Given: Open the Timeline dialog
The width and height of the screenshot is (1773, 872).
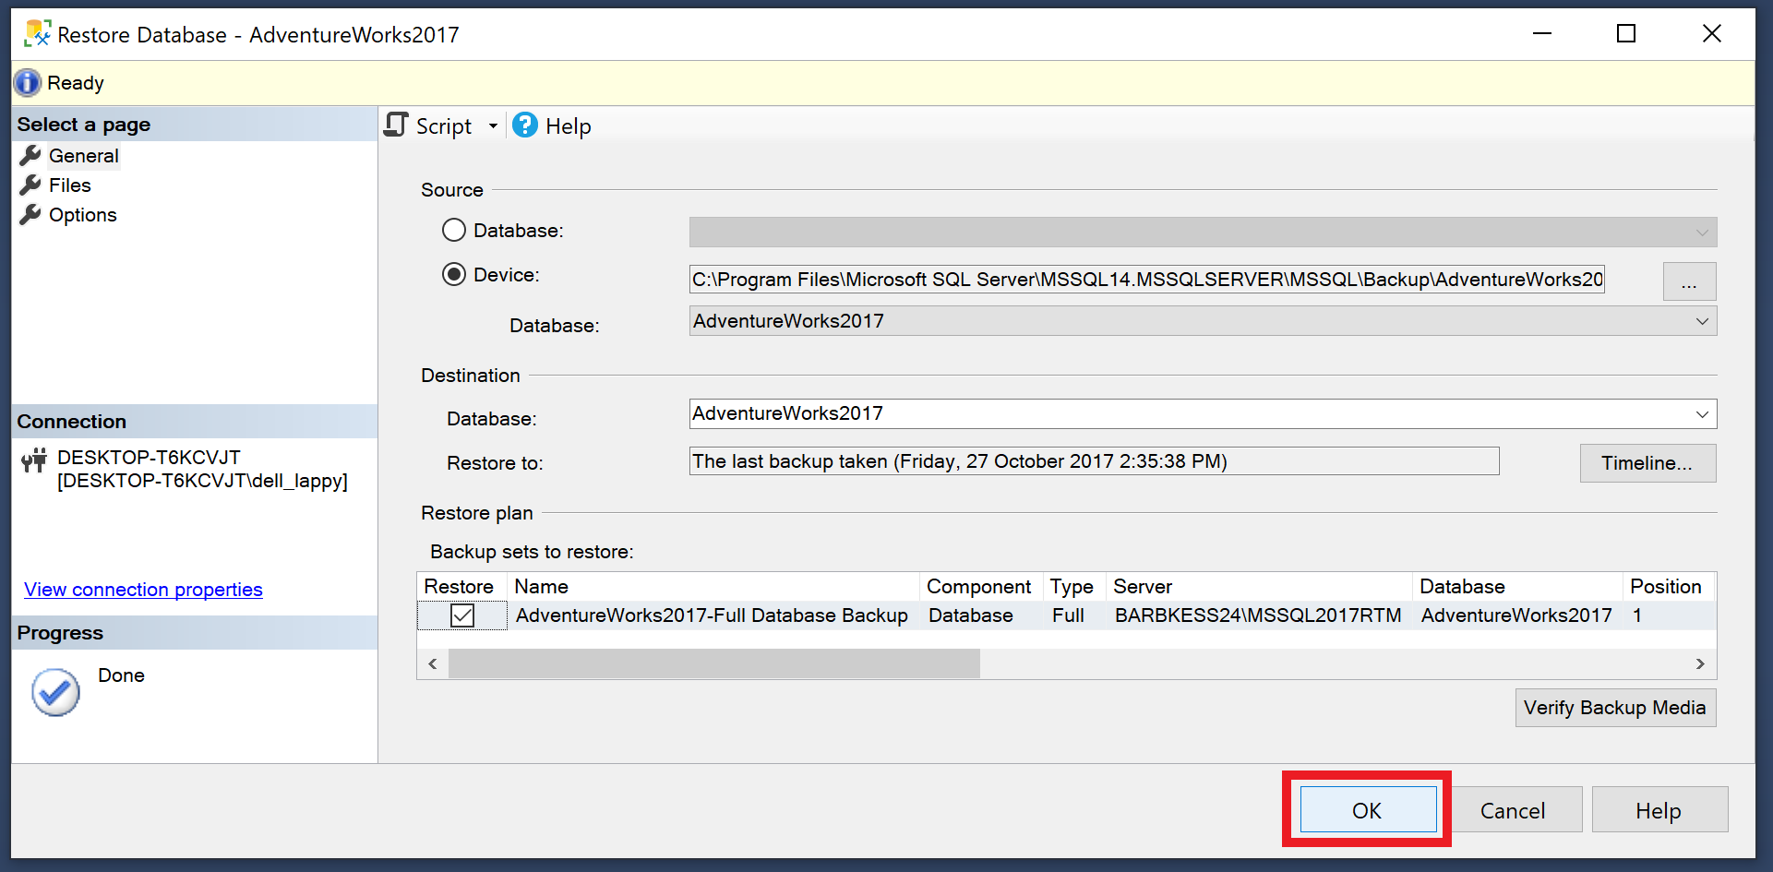Looking at the screenshot, I should click(x=1647, y=462).
